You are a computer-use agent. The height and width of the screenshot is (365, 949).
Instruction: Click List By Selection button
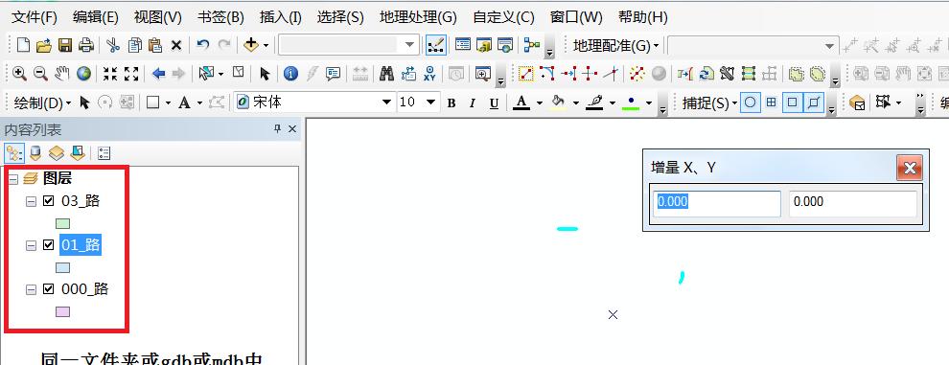click(x=78, y=153)
